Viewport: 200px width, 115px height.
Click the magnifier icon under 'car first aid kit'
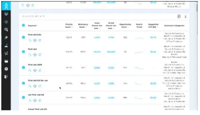[x=30, y=100]
